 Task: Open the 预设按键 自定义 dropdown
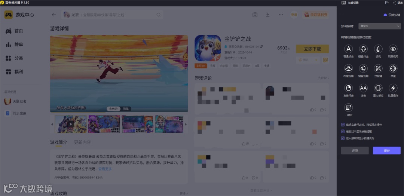click(x=380, y=26)
